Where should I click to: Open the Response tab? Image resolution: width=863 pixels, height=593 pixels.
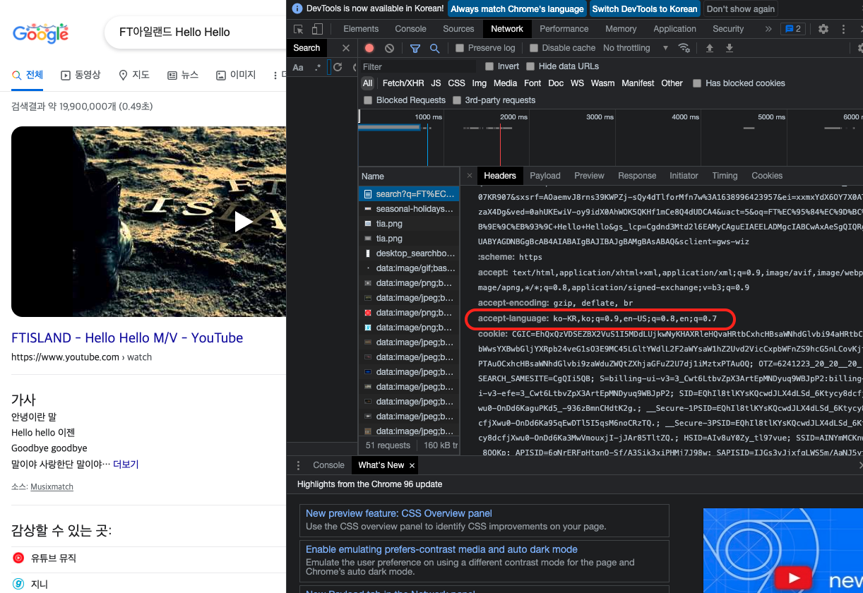coord(637,176)
